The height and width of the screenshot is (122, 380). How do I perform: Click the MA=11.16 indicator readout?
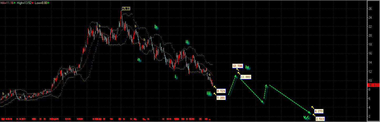pos(7,2)
